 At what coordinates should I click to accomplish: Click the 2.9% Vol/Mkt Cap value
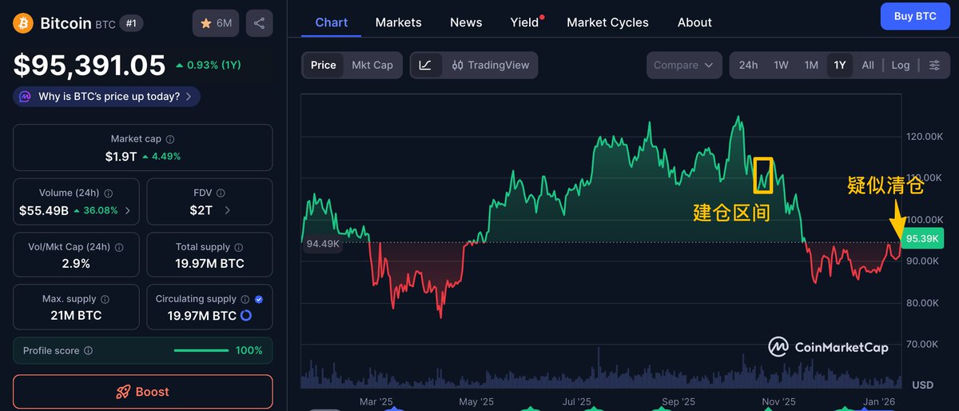click(x=76, y=264)
